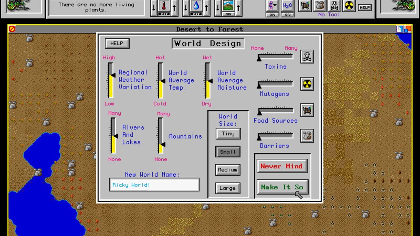Choose the Large world size

click(228, 188)
